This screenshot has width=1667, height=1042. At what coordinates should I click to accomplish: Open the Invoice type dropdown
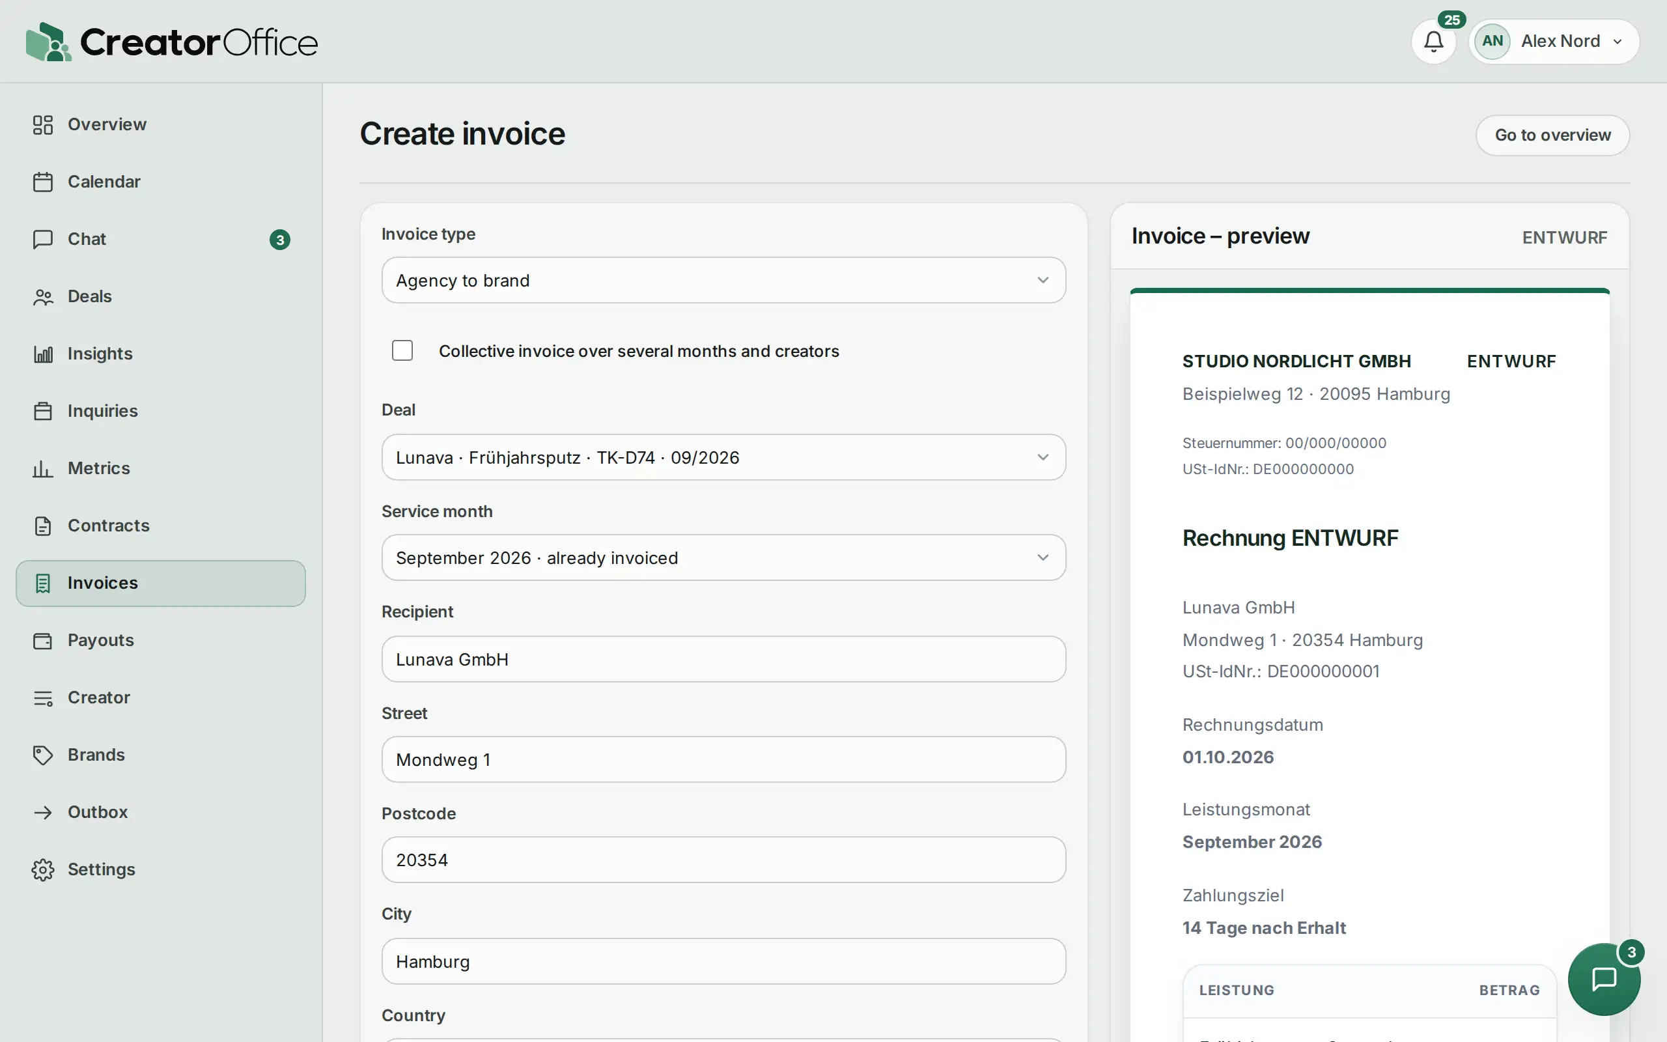pyautogui.click(x=723, y=281)
